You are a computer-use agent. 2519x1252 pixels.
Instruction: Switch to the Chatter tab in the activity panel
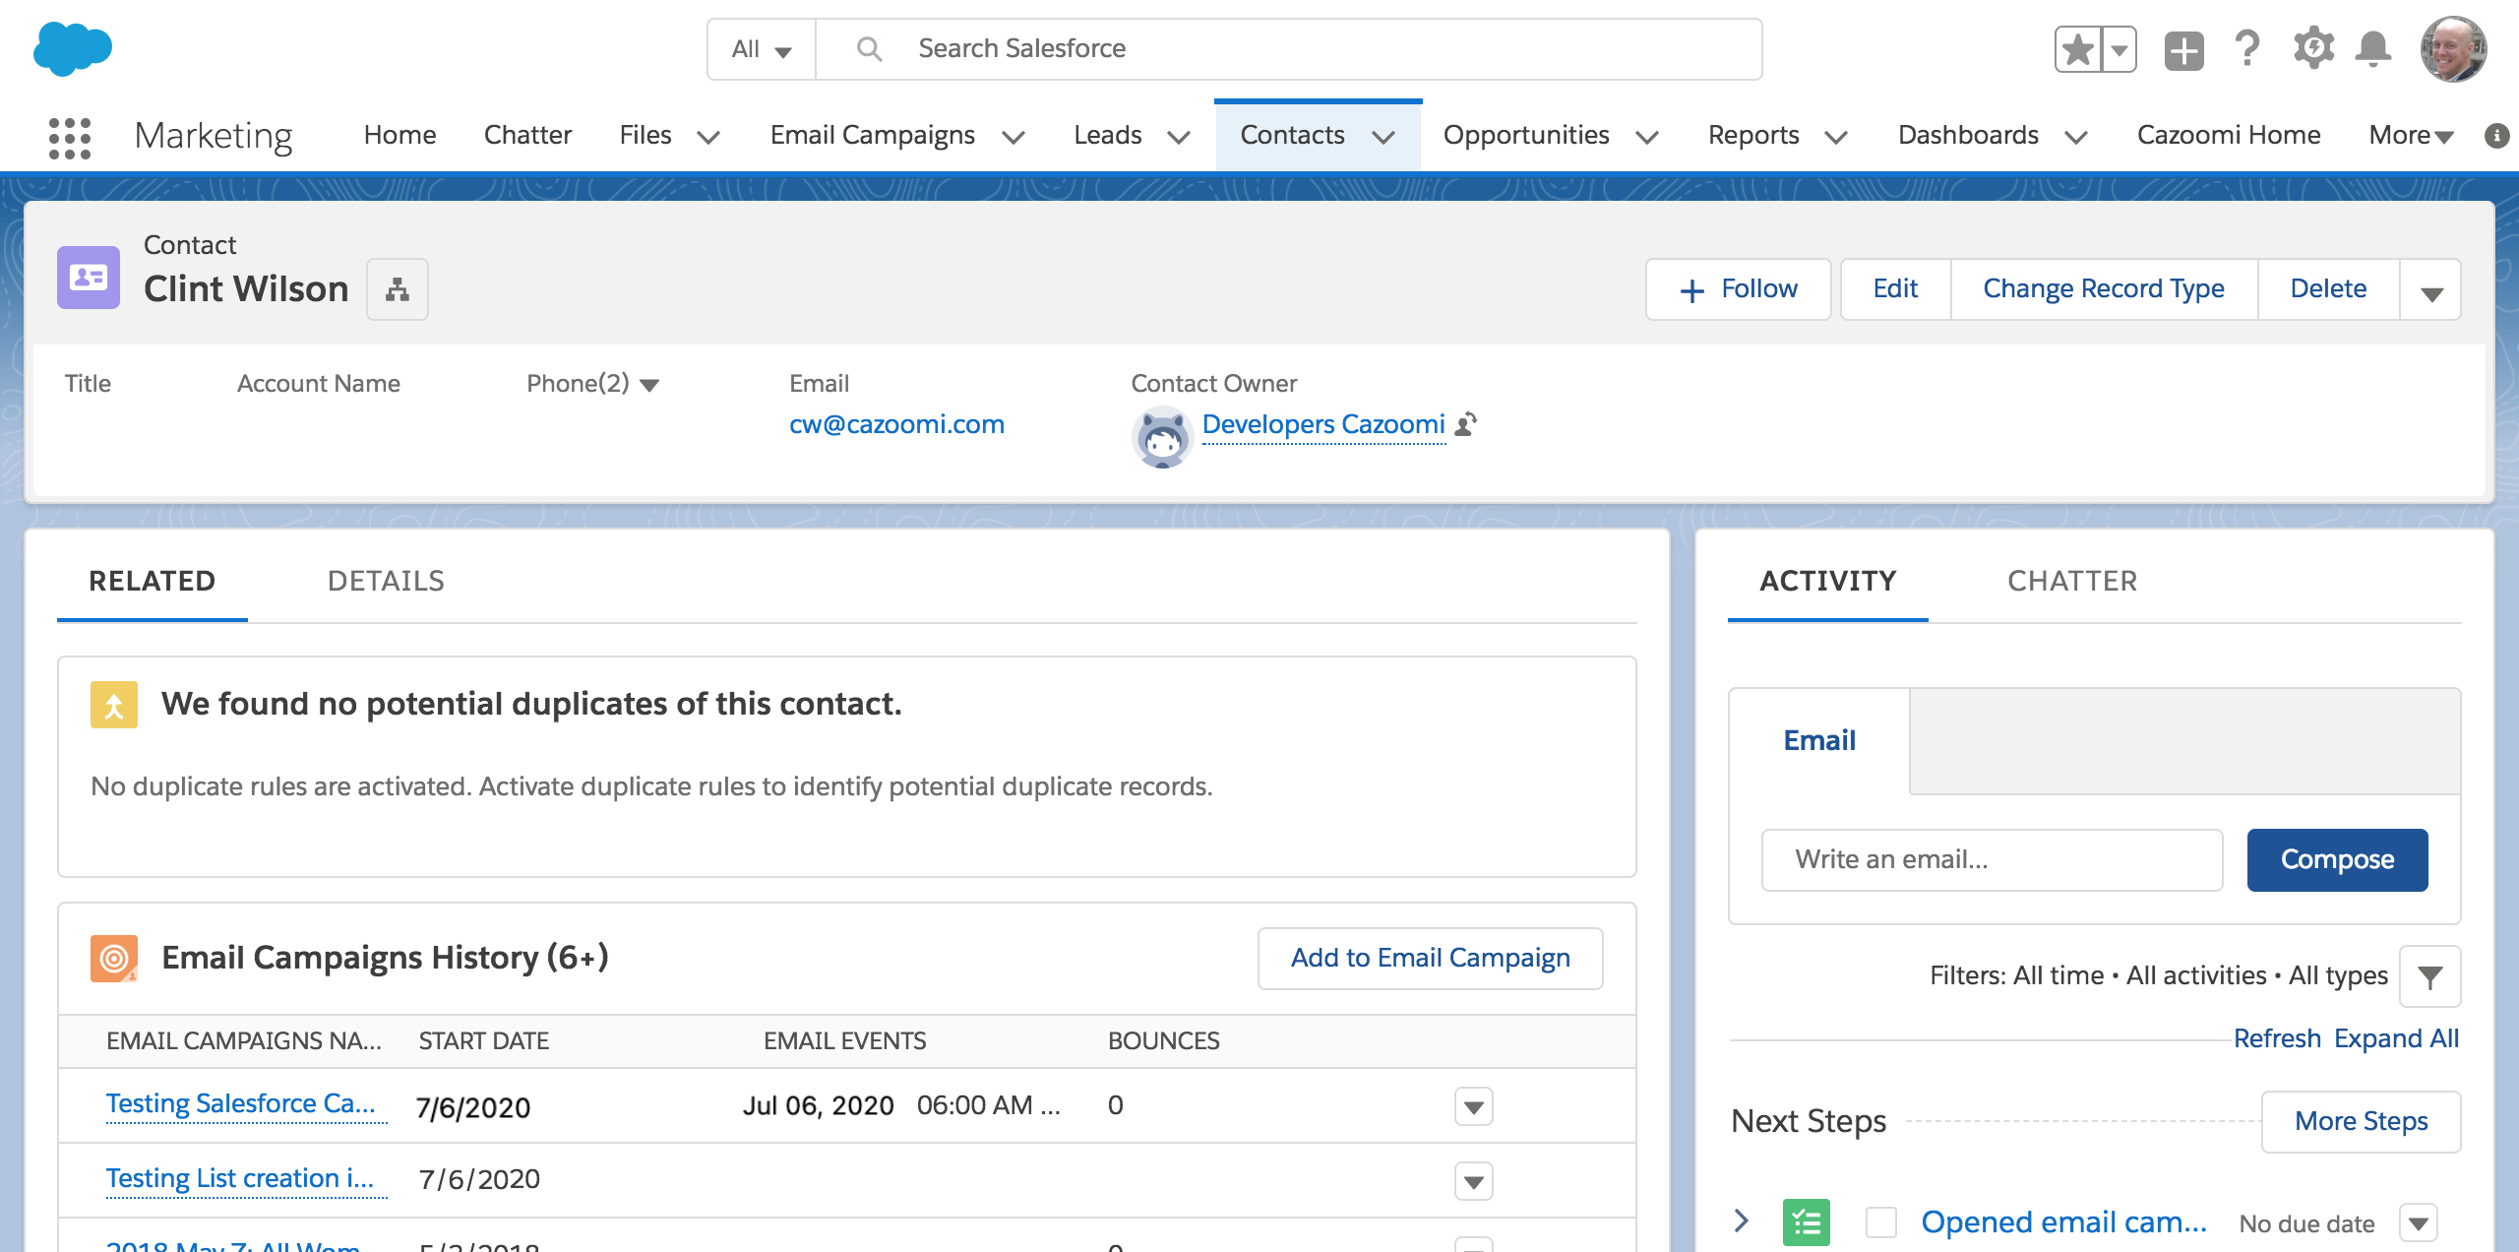(2072, 581)
